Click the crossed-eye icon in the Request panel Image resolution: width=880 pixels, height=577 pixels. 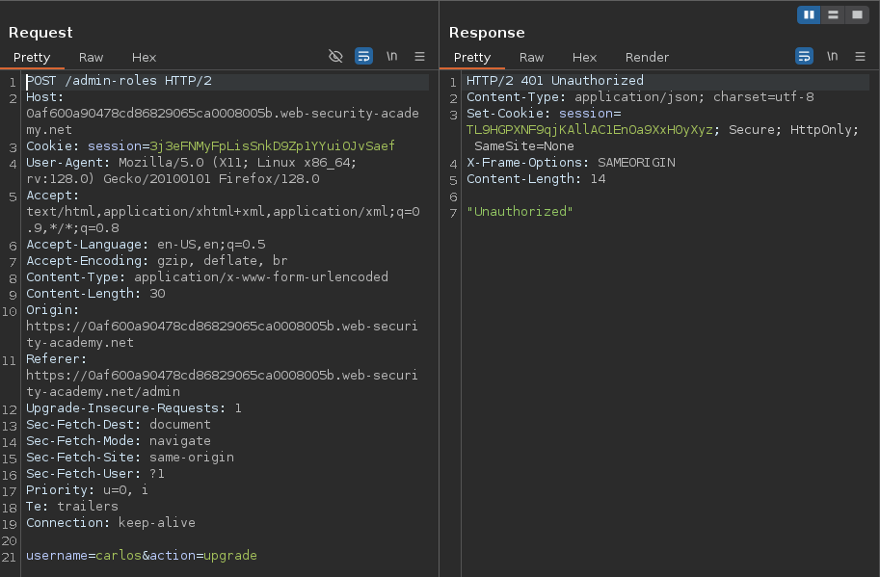[x=335, y=57]
